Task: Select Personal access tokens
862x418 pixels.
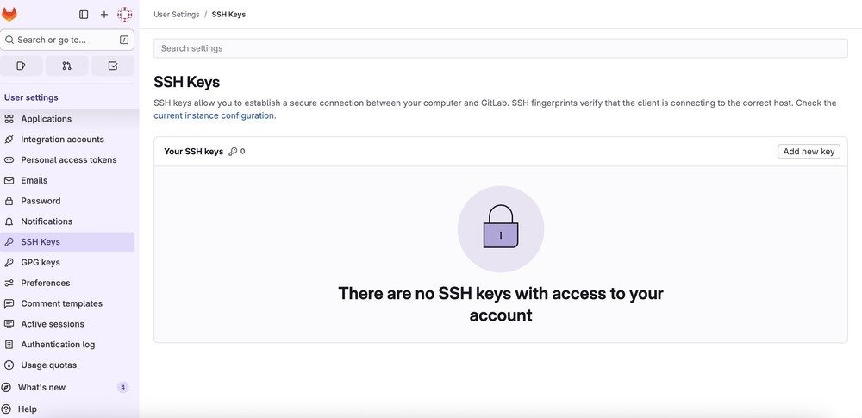Action: [67, 160]
